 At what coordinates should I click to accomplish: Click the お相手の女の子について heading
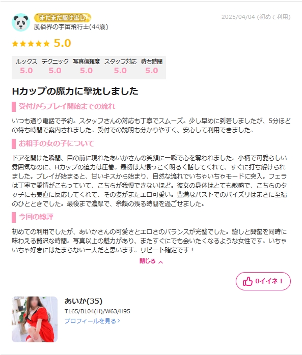[x=56, y=143]
